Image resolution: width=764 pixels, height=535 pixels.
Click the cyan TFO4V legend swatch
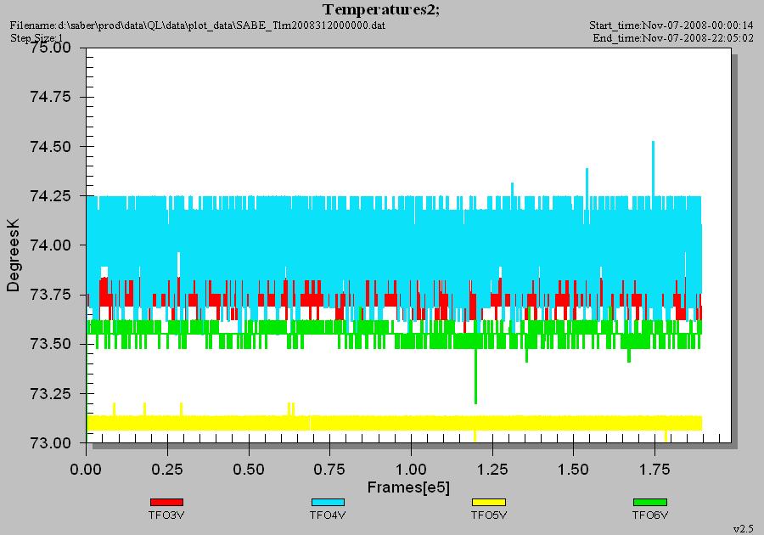(328, 503)
